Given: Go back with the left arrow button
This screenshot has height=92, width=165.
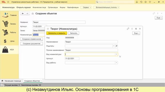Looking at the screenshot, I should coord(23,14).
